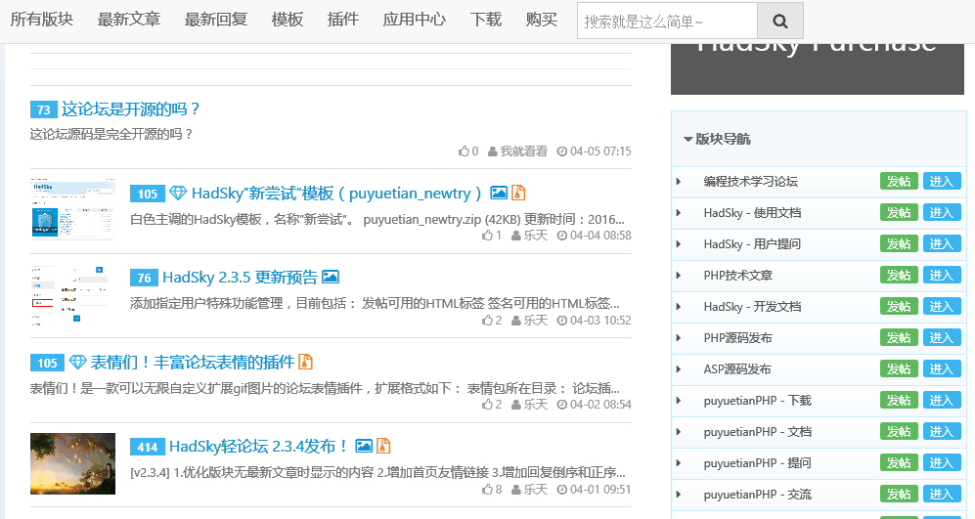Click 进入 for HadSky - 开发文档

point(942,306)
